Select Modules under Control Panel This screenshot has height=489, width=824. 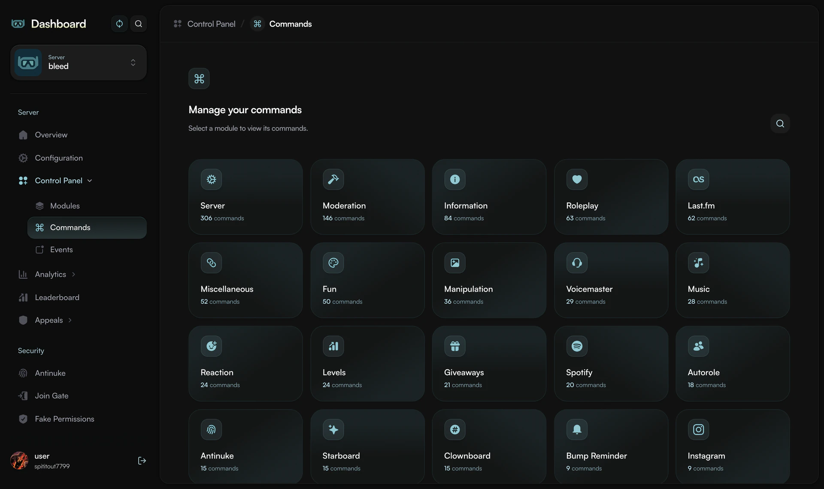58,206
